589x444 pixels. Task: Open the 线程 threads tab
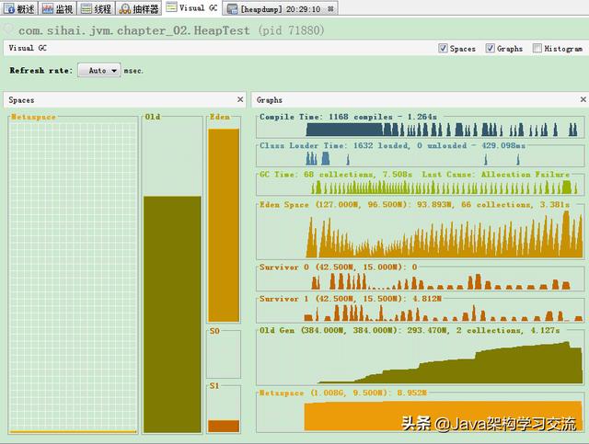96,8
